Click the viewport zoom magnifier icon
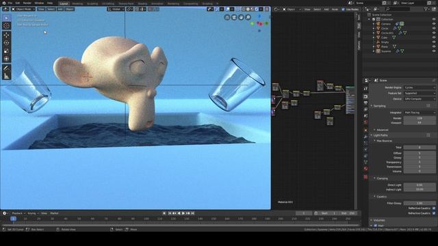This screenshot has height=246, width=438. (x=248, y=17)
